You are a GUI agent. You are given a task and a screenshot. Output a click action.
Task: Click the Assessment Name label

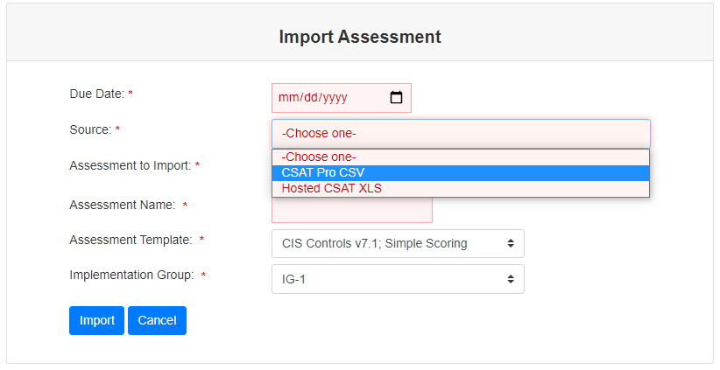point(123,205)
